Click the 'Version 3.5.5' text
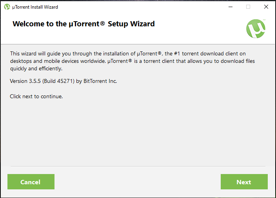 pyautogui.click(x=25, y=81)
